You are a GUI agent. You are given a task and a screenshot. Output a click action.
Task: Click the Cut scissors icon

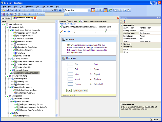click(16, 10)
